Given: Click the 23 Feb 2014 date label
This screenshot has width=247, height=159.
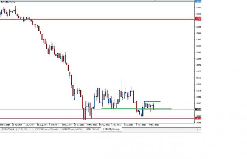Looking at the screenshot, I should [5, 125].
